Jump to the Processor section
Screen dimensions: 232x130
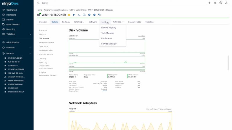click(43, 30)
